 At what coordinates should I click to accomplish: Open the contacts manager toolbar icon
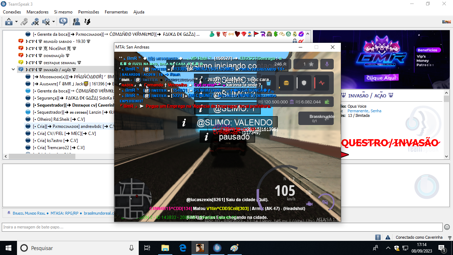[76, 22]
